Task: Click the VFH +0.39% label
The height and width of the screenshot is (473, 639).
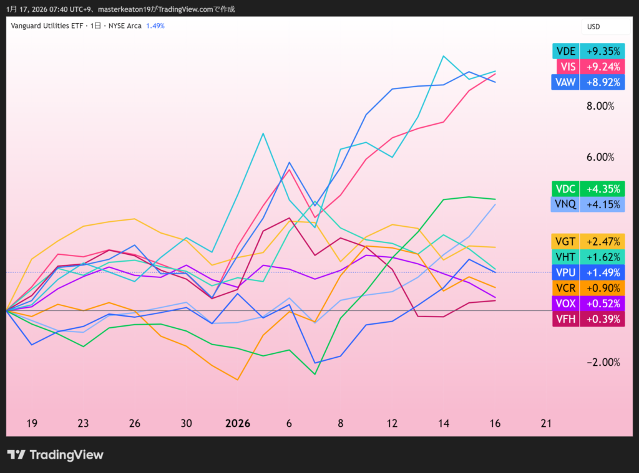Action: (588, 319)
